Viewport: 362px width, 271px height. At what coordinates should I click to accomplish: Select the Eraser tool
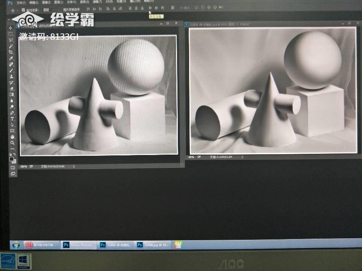12,89
